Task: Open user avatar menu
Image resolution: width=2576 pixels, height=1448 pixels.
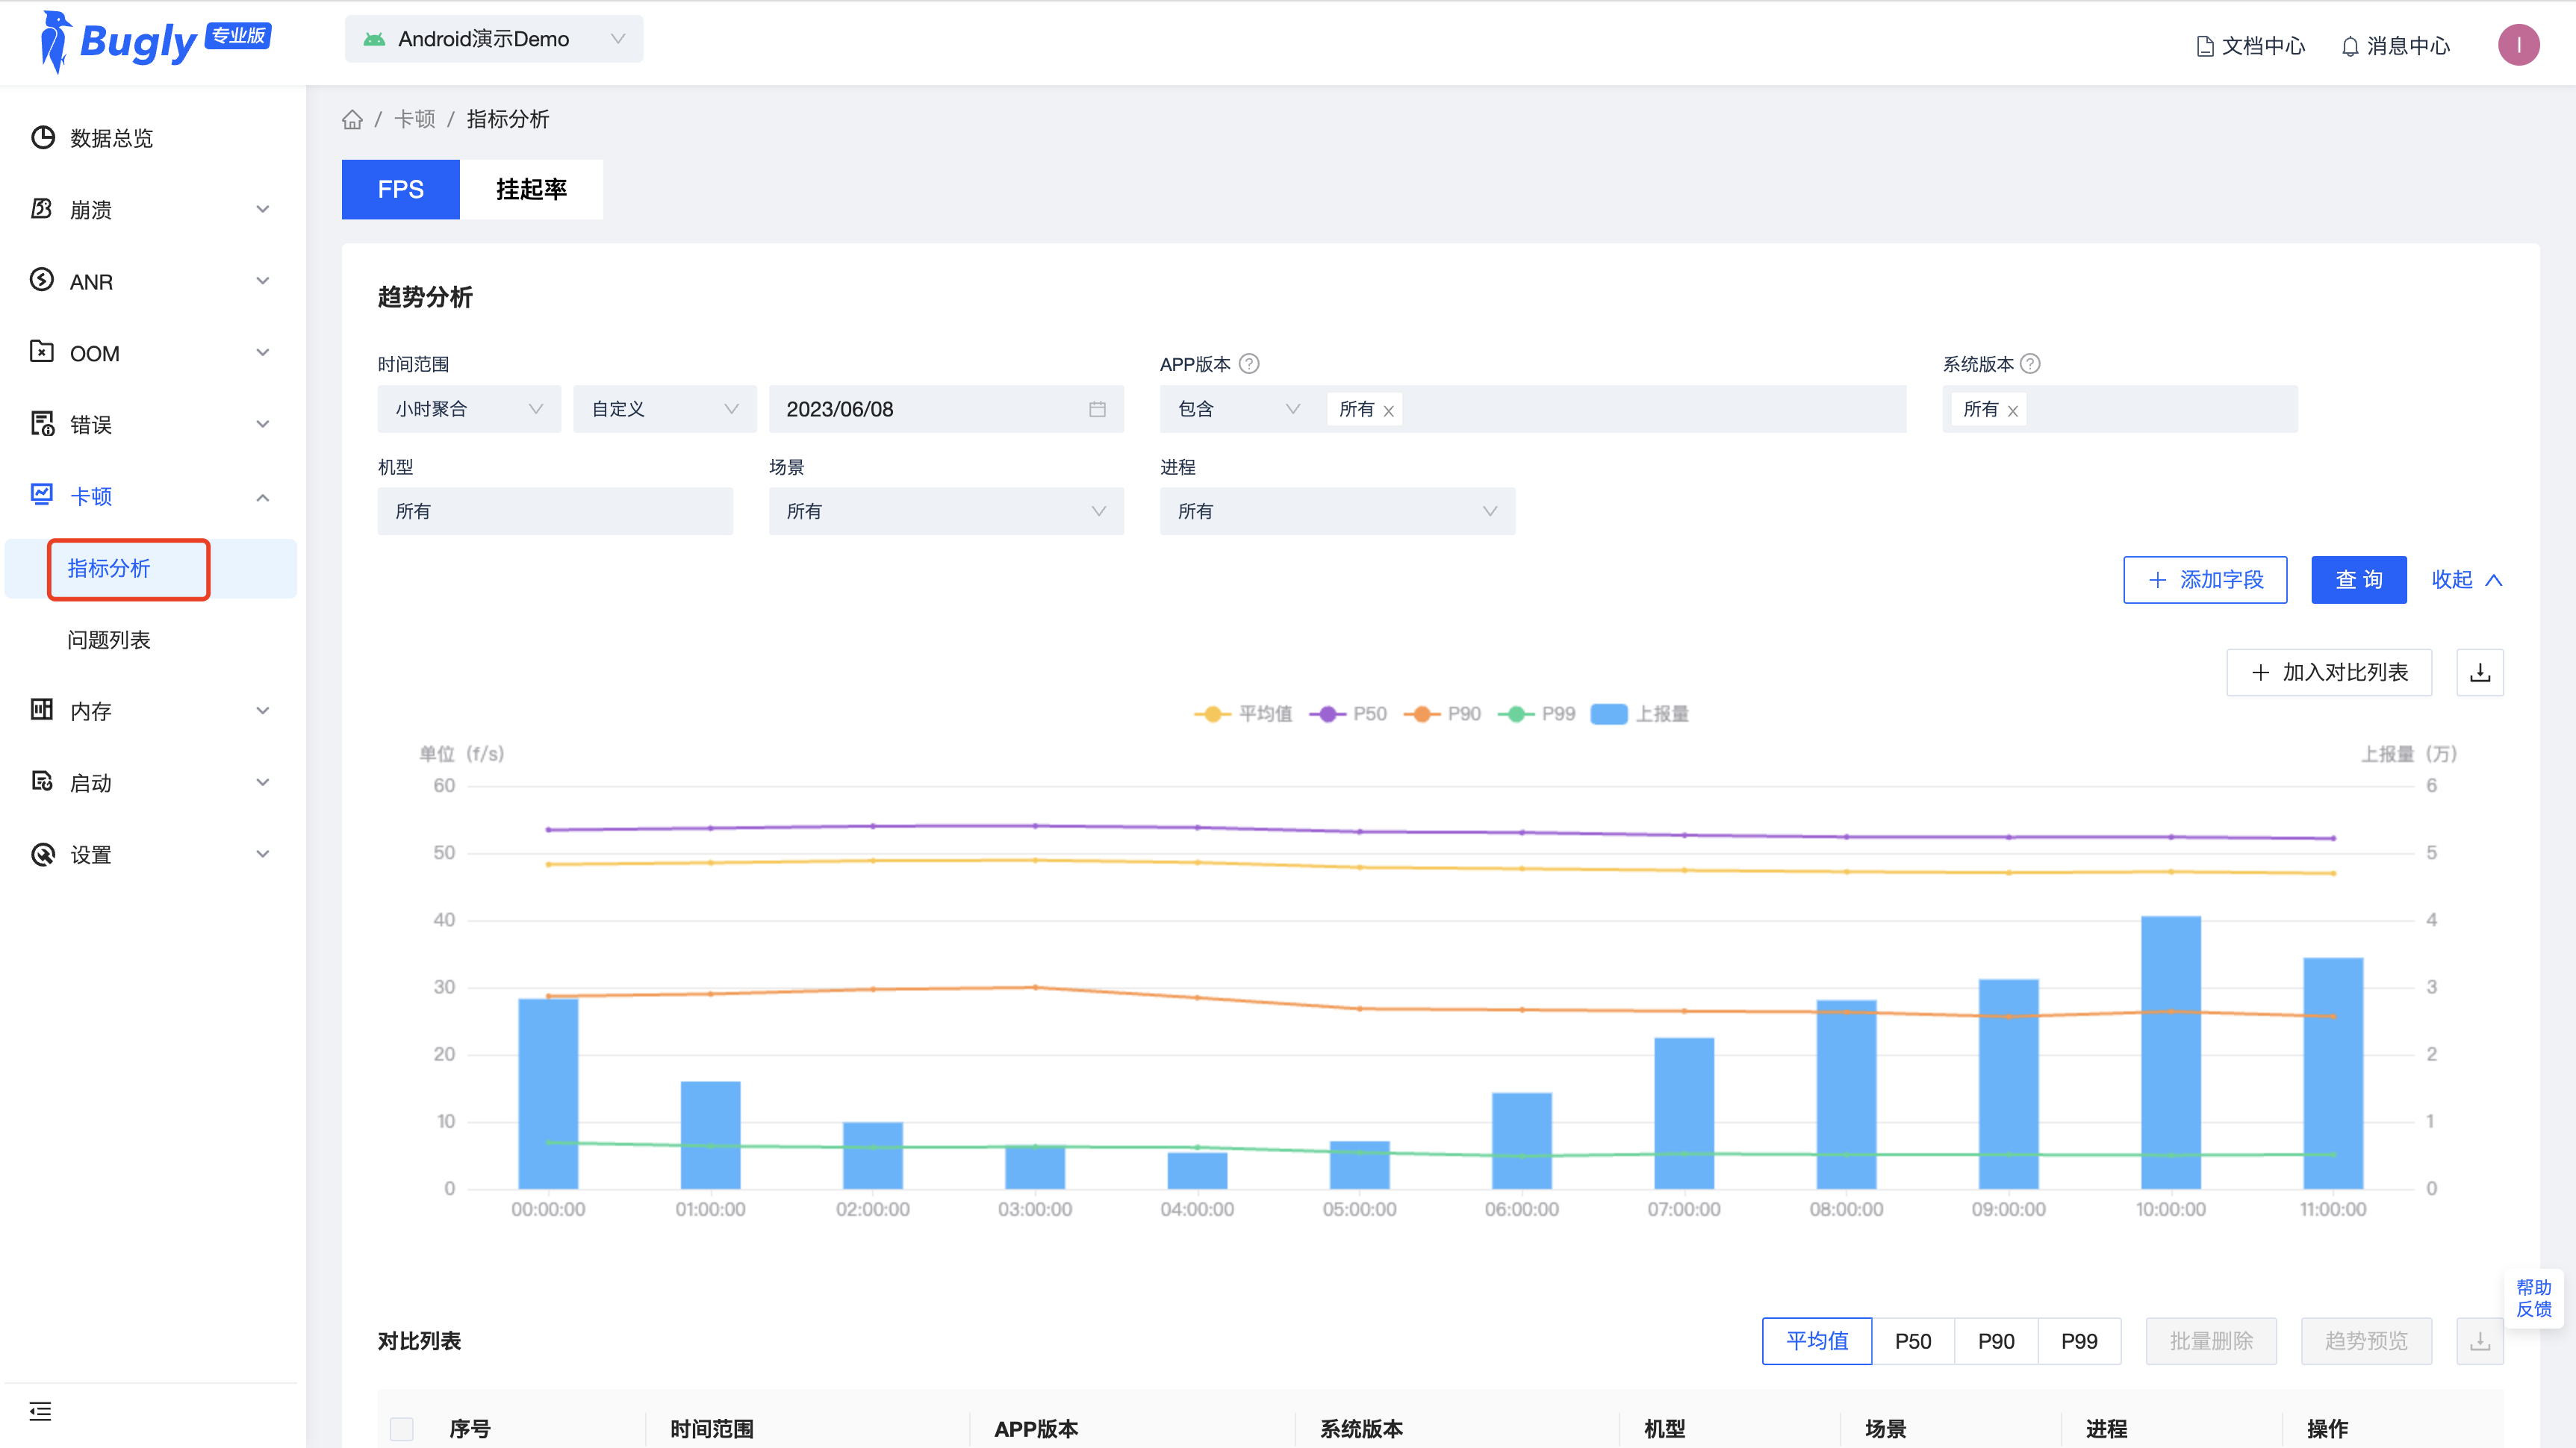Action: coord(2518,45)
